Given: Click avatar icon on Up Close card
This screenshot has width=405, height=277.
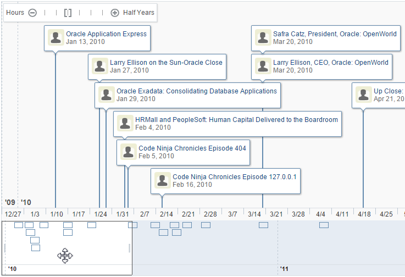Looking at the screenshot, I should (x=363, y=95).
